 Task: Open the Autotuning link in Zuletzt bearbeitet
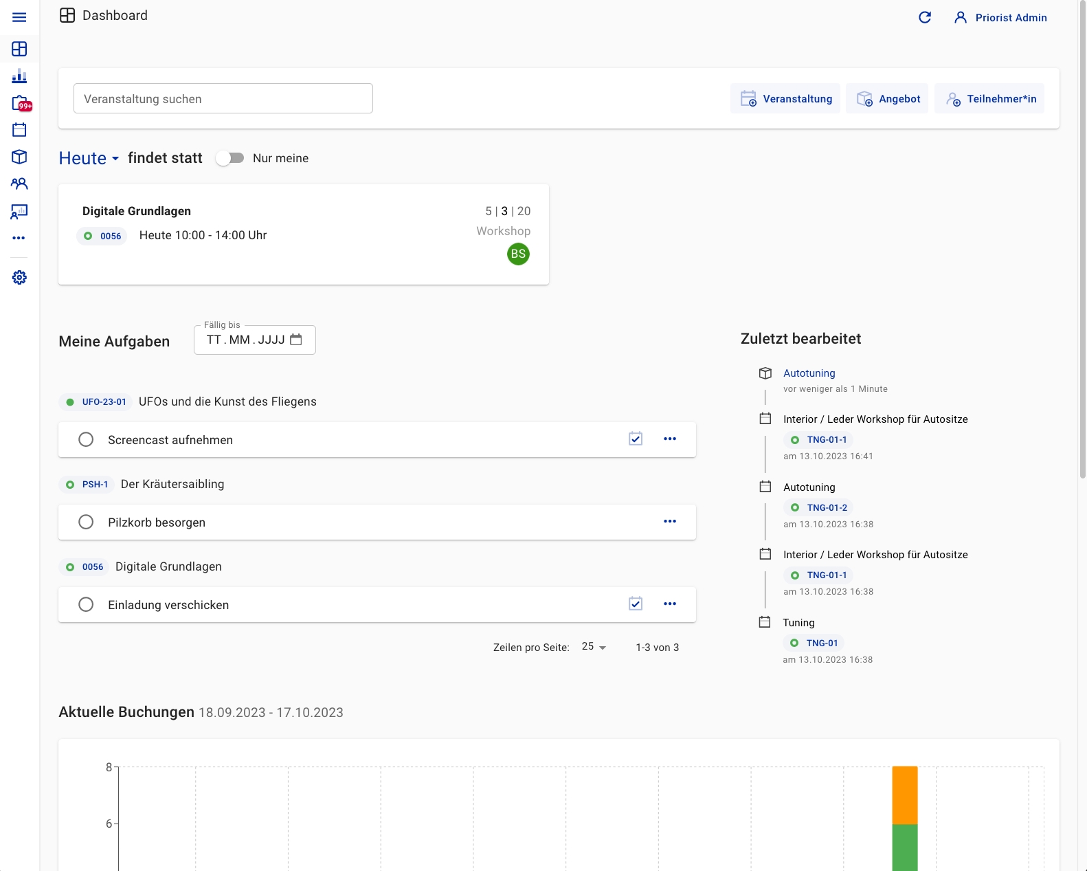pos(809,373)
